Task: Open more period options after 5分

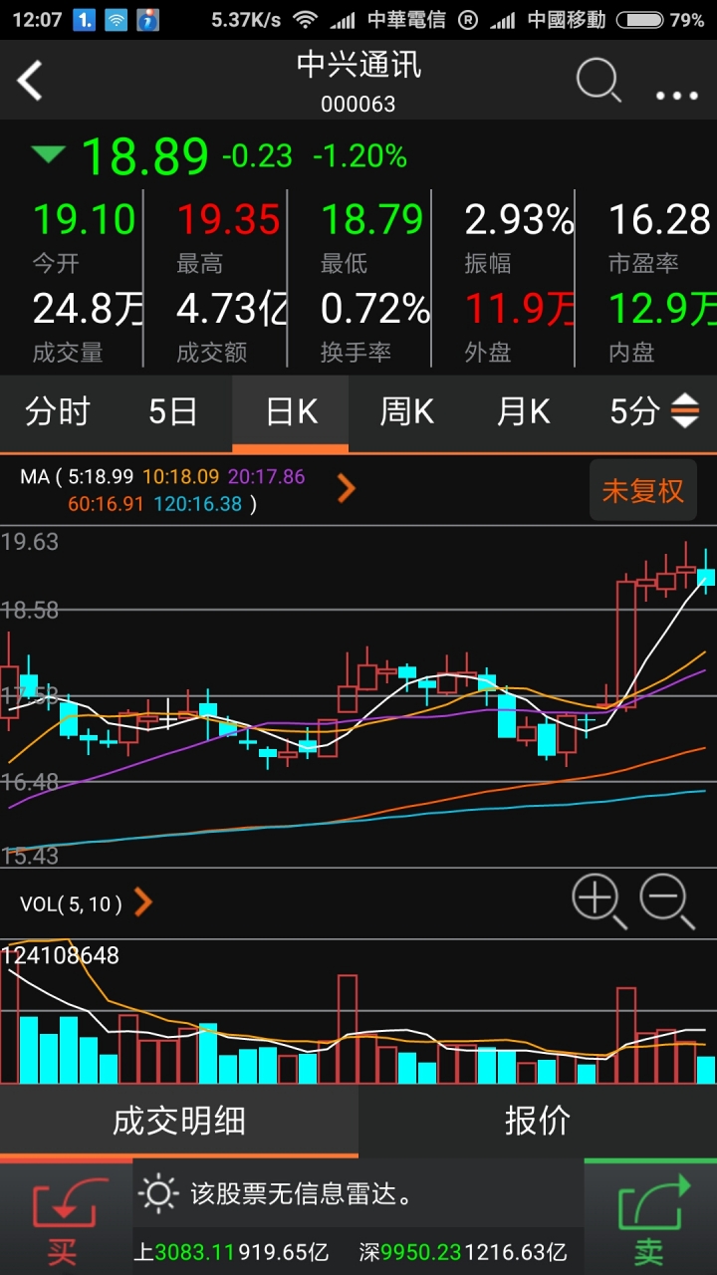Action: [685, 411]
